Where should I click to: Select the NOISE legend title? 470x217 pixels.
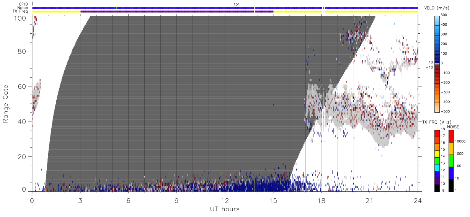(453, 127)
